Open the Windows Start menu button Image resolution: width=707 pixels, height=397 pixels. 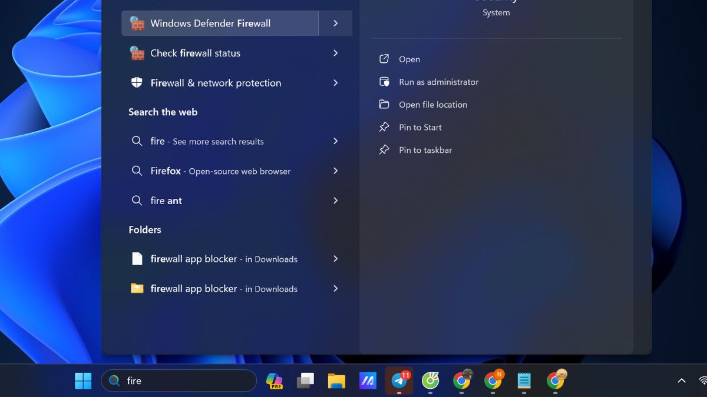tap(83, 381)
